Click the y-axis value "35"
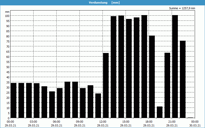 [8, 82]
